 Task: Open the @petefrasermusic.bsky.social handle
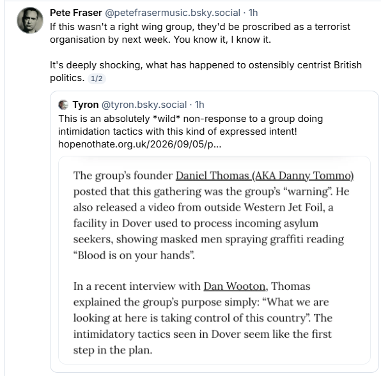[x=173, y=13]
